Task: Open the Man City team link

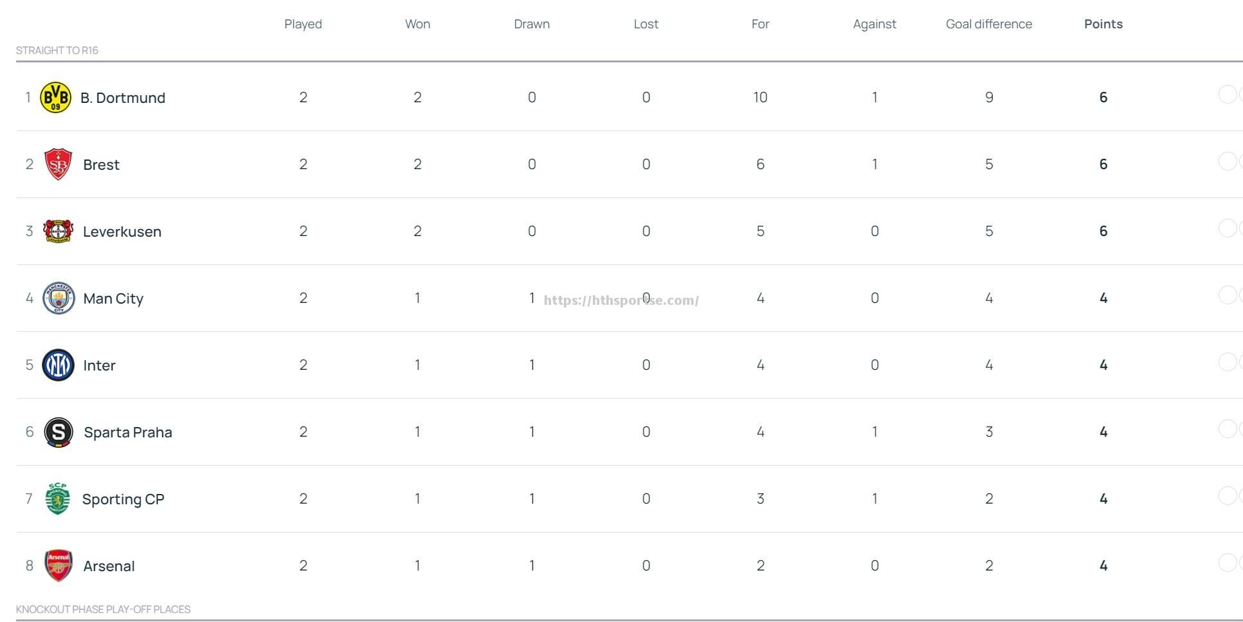Action: tap(113, 298)
